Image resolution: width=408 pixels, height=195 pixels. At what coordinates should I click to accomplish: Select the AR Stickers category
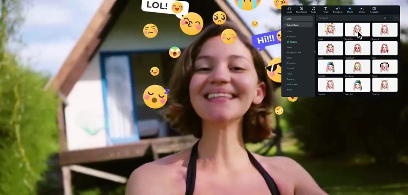292,42
